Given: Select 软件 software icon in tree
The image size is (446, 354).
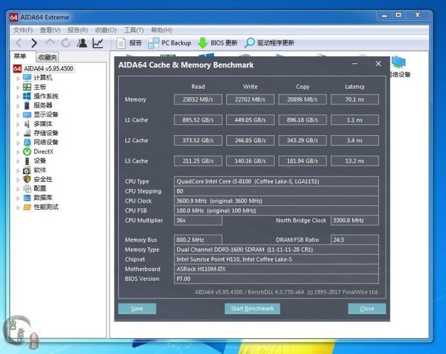Looking at the screenshot, I should 27,170.
